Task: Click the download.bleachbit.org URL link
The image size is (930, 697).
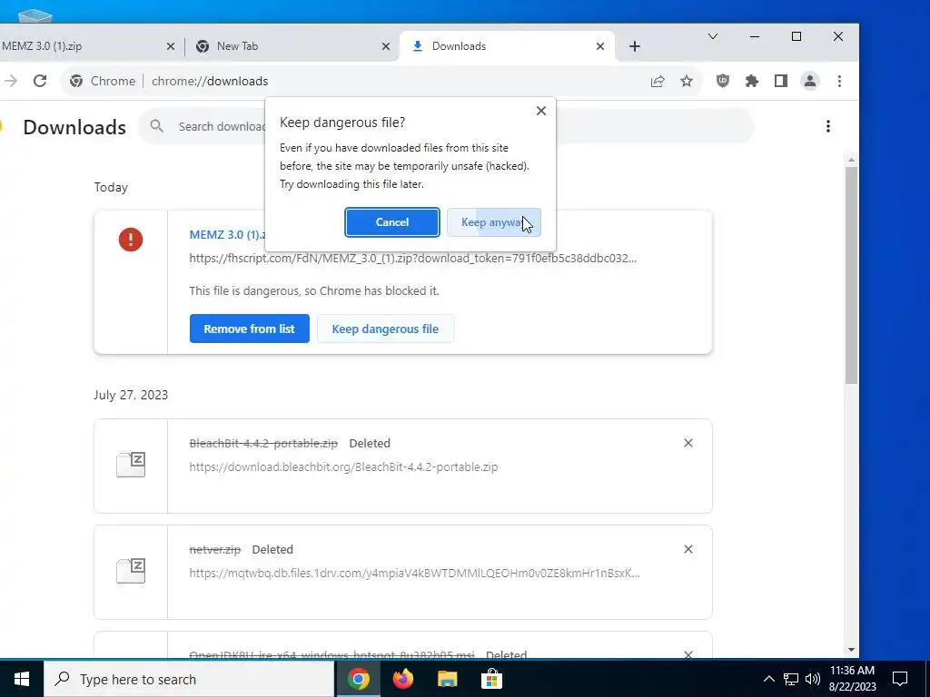Action: tap(343, 467)
